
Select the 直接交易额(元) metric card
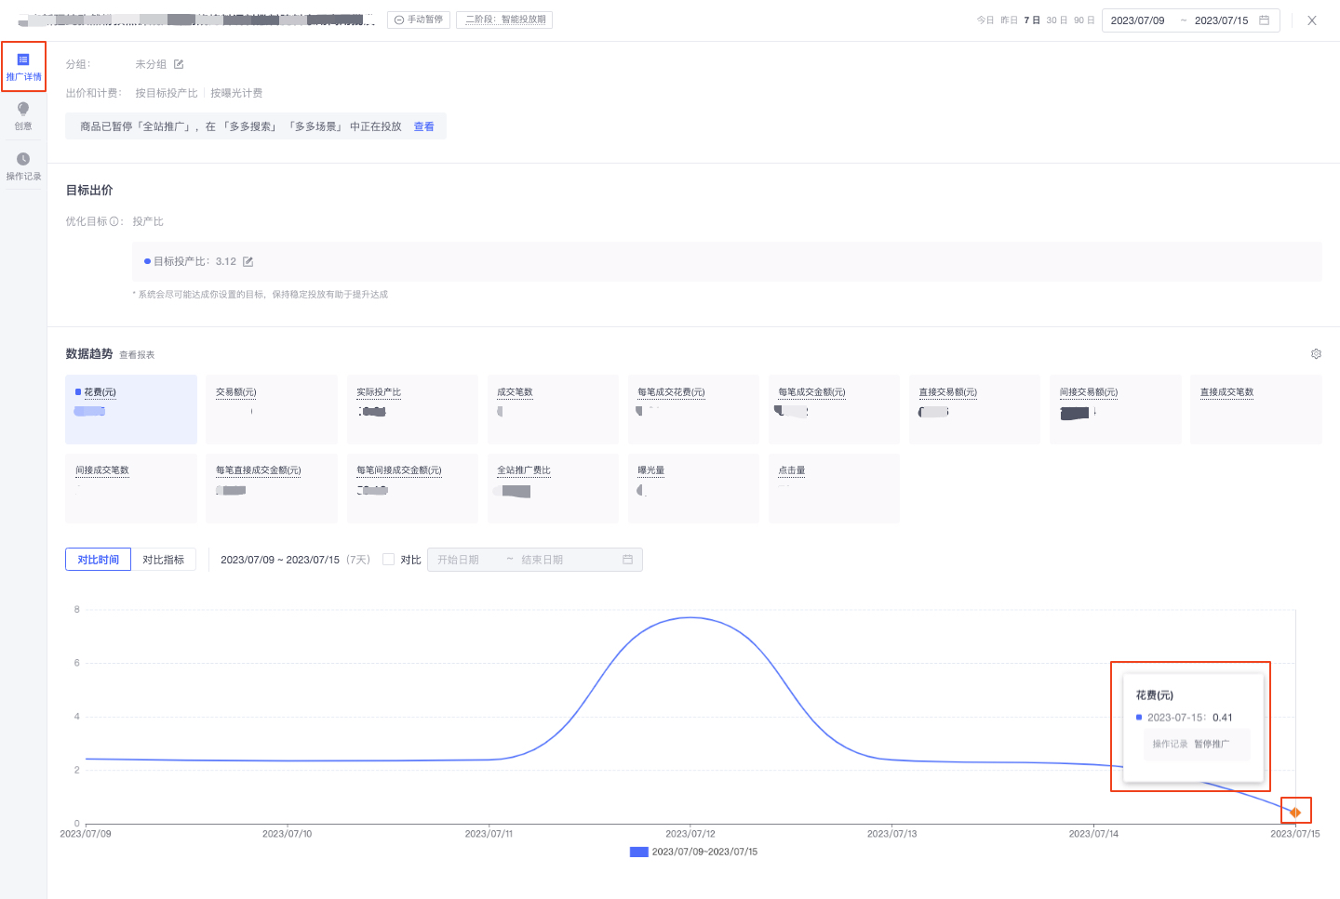point(974,409)
